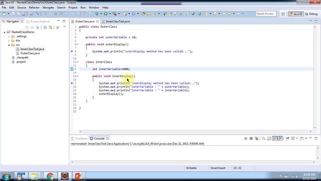
Task: Open PowerPoint from the Windows taskbar
Action: point(78,176)
